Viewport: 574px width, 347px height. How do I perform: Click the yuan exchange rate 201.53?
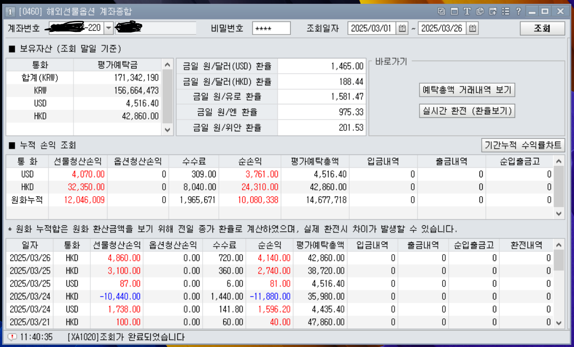tap(351, 128)
